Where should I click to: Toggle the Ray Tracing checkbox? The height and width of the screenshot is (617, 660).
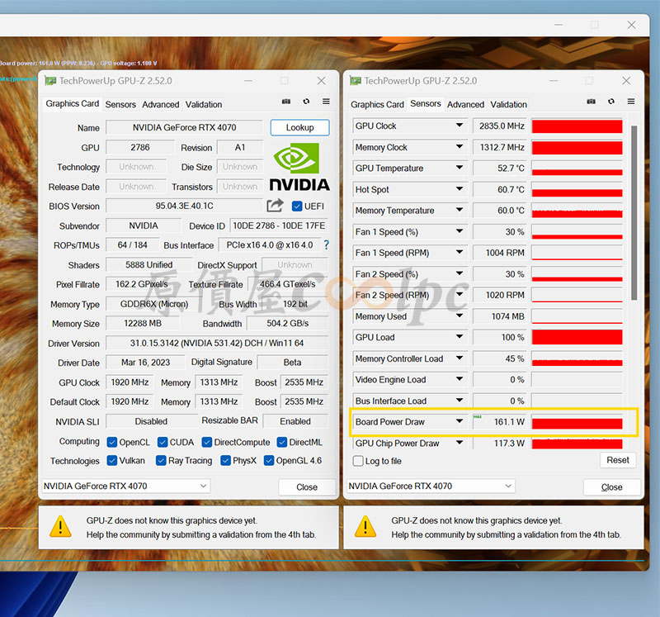(x=161, y=460)
